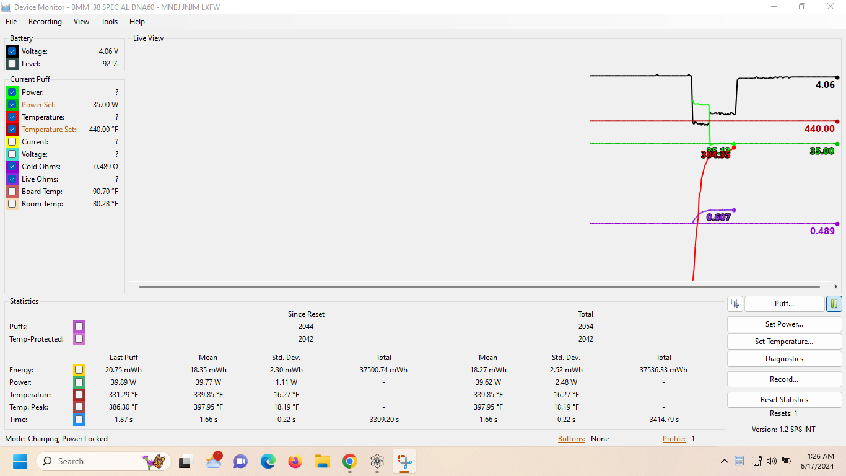Click the taskbar Search box
This screenshot has height=476, width=846.
(93, 461)
